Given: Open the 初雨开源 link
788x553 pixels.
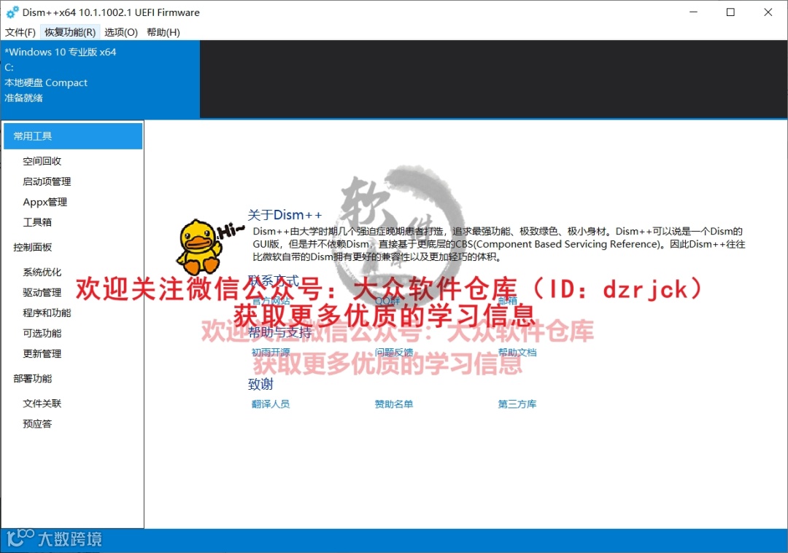Looking at the screenshot, I should (x=271, y=353).
